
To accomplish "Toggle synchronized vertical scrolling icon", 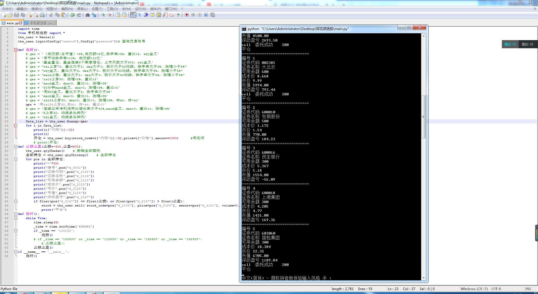I will pyautogui.click(x=118, y=15).
